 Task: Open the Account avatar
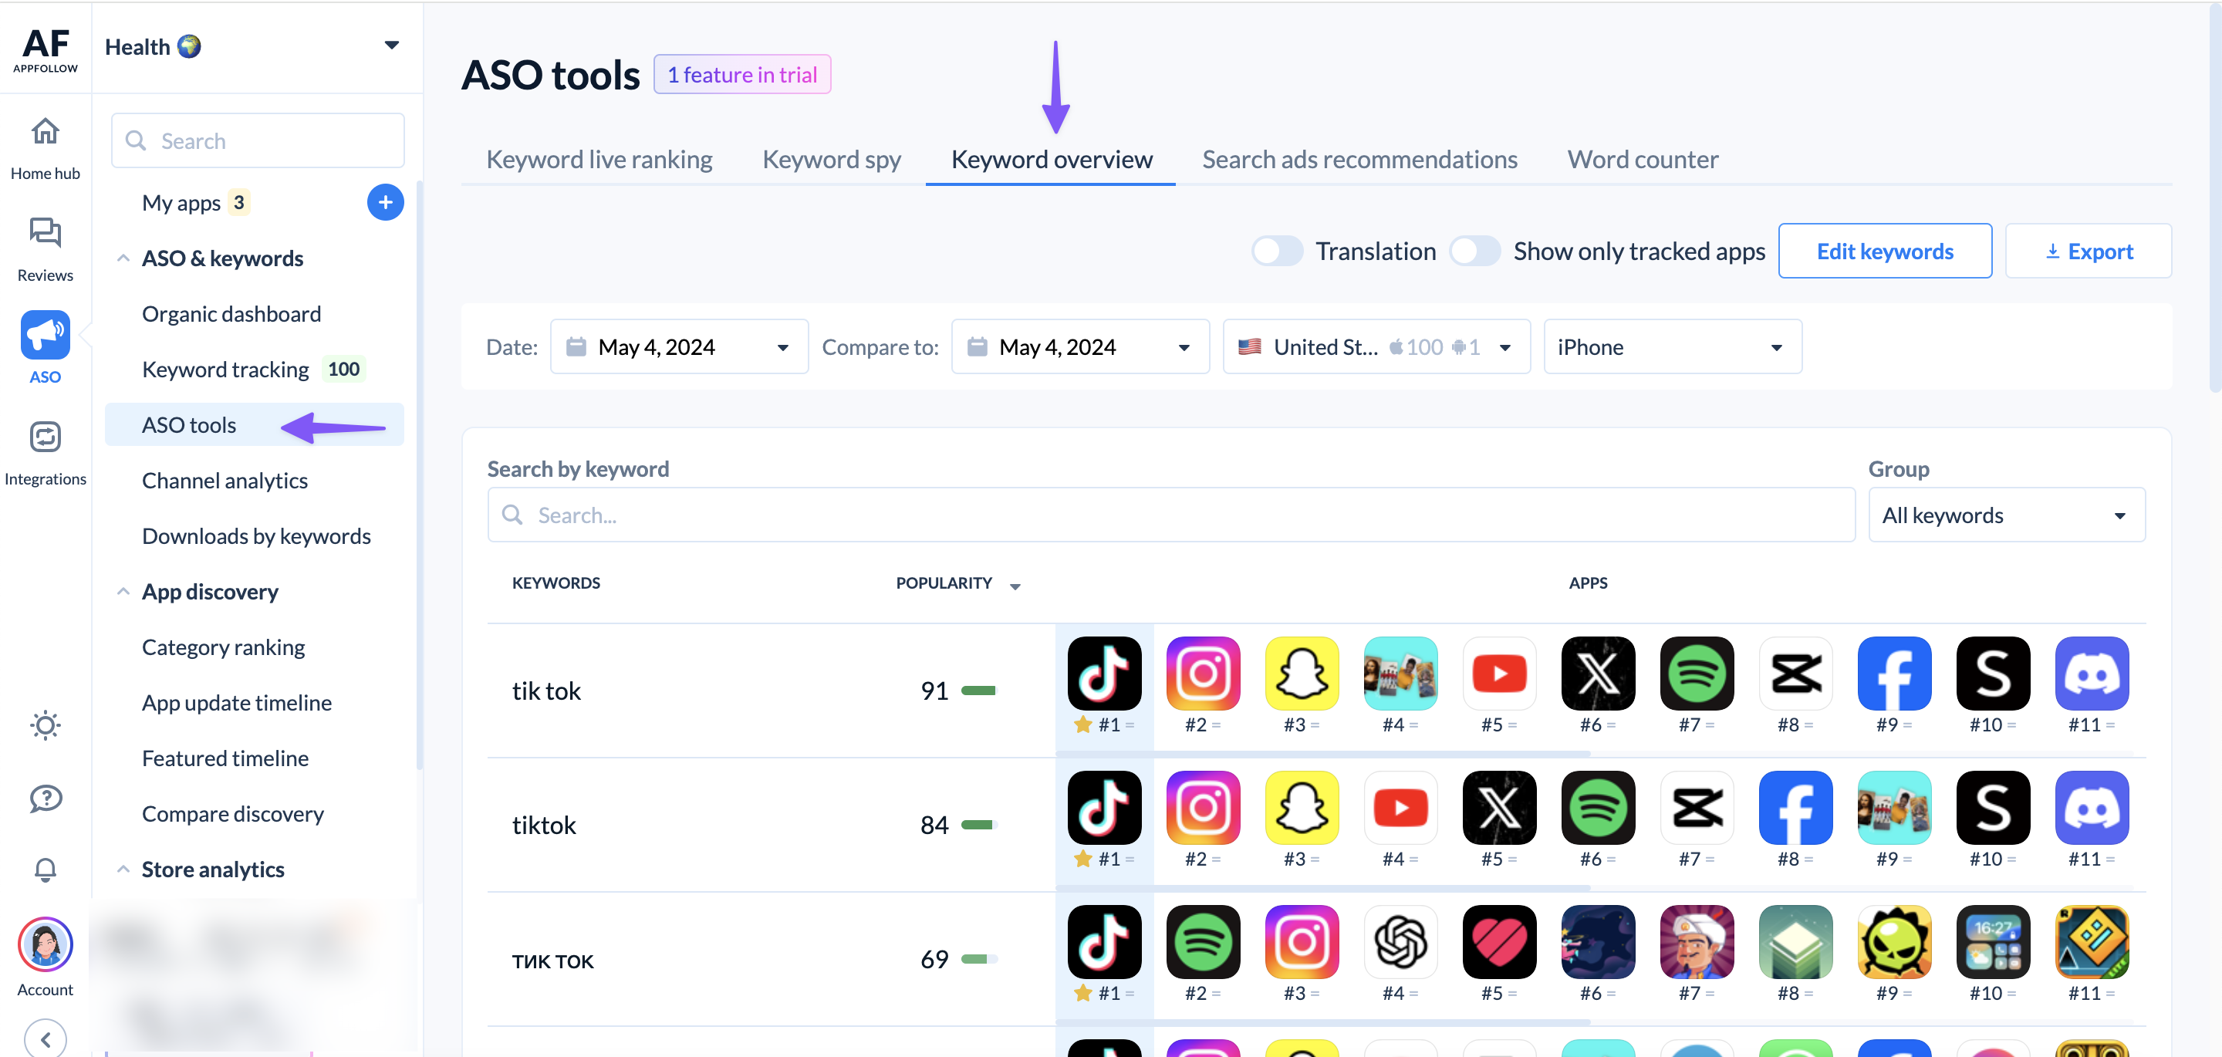(45, 945)
